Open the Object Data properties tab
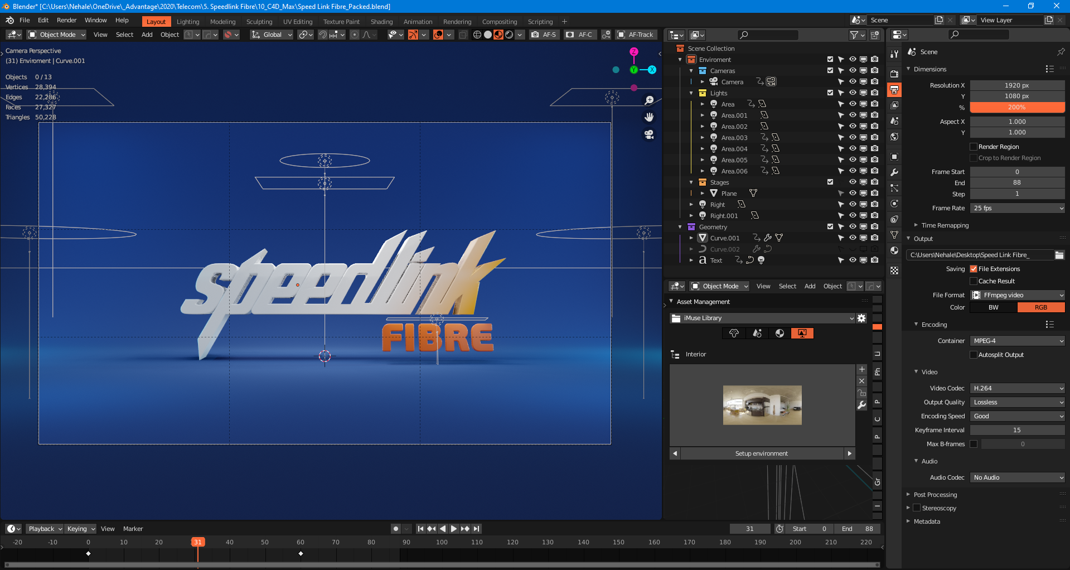The image size is (1070, 570). [894, 235]
